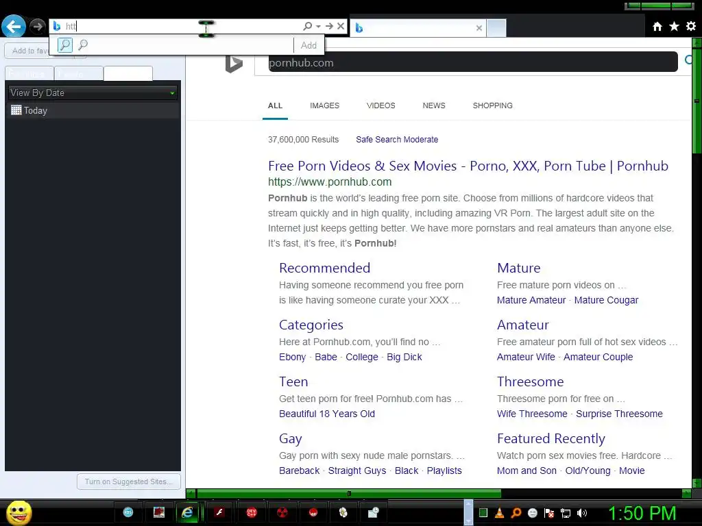Click the Bing logo on results page
The image size is (702, 526).
coord(234,64)
